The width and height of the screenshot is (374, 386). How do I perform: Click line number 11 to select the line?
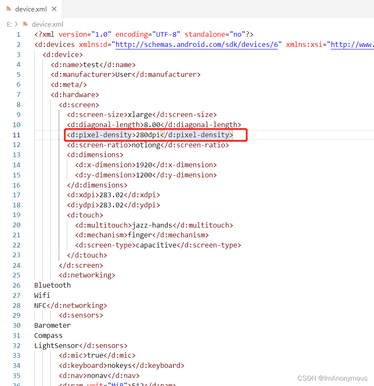click(x=16, y=134)
